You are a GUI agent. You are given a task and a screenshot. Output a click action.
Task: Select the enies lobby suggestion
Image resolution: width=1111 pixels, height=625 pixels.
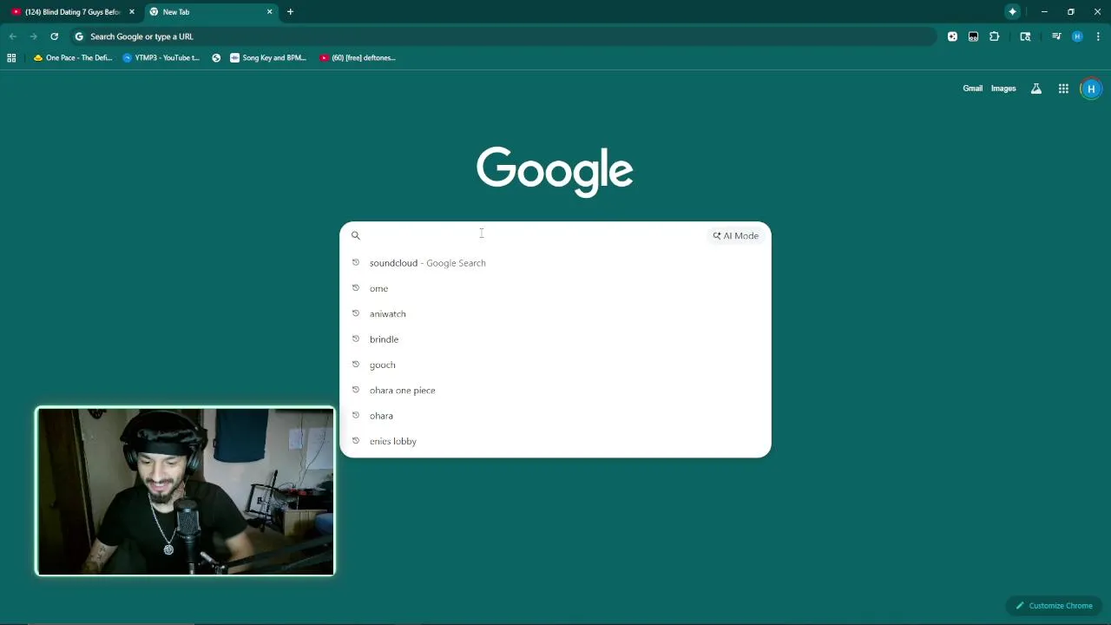point(555,441)
